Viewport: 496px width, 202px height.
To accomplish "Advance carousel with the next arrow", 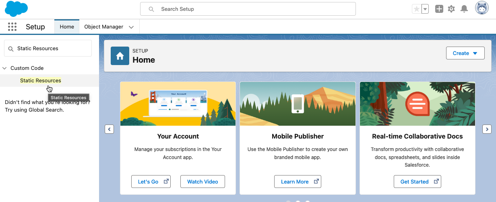I will [x=487, y=129].
